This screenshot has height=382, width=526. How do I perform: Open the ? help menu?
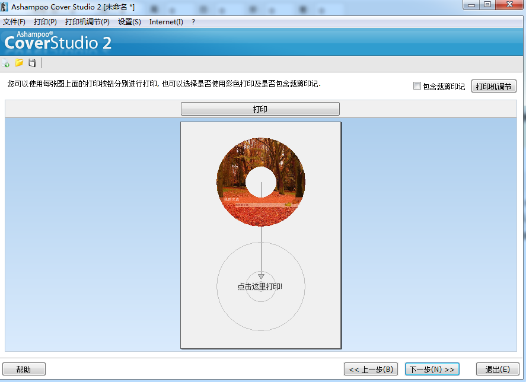point(193,22)
